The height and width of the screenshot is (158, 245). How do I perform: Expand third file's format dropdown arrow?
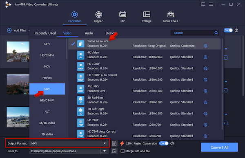pyautogui.click(x=226, y=114)
